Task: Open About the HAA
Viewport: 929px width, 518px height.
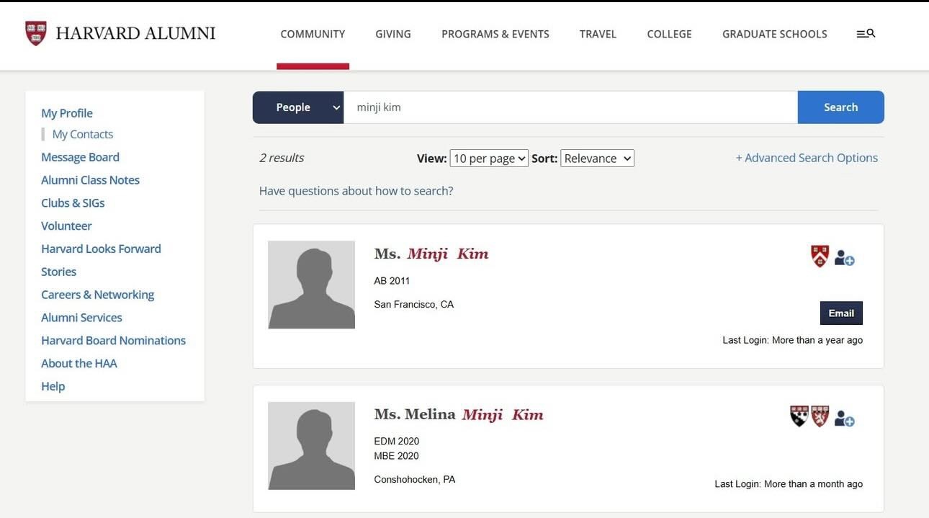Action: [78, 364]
